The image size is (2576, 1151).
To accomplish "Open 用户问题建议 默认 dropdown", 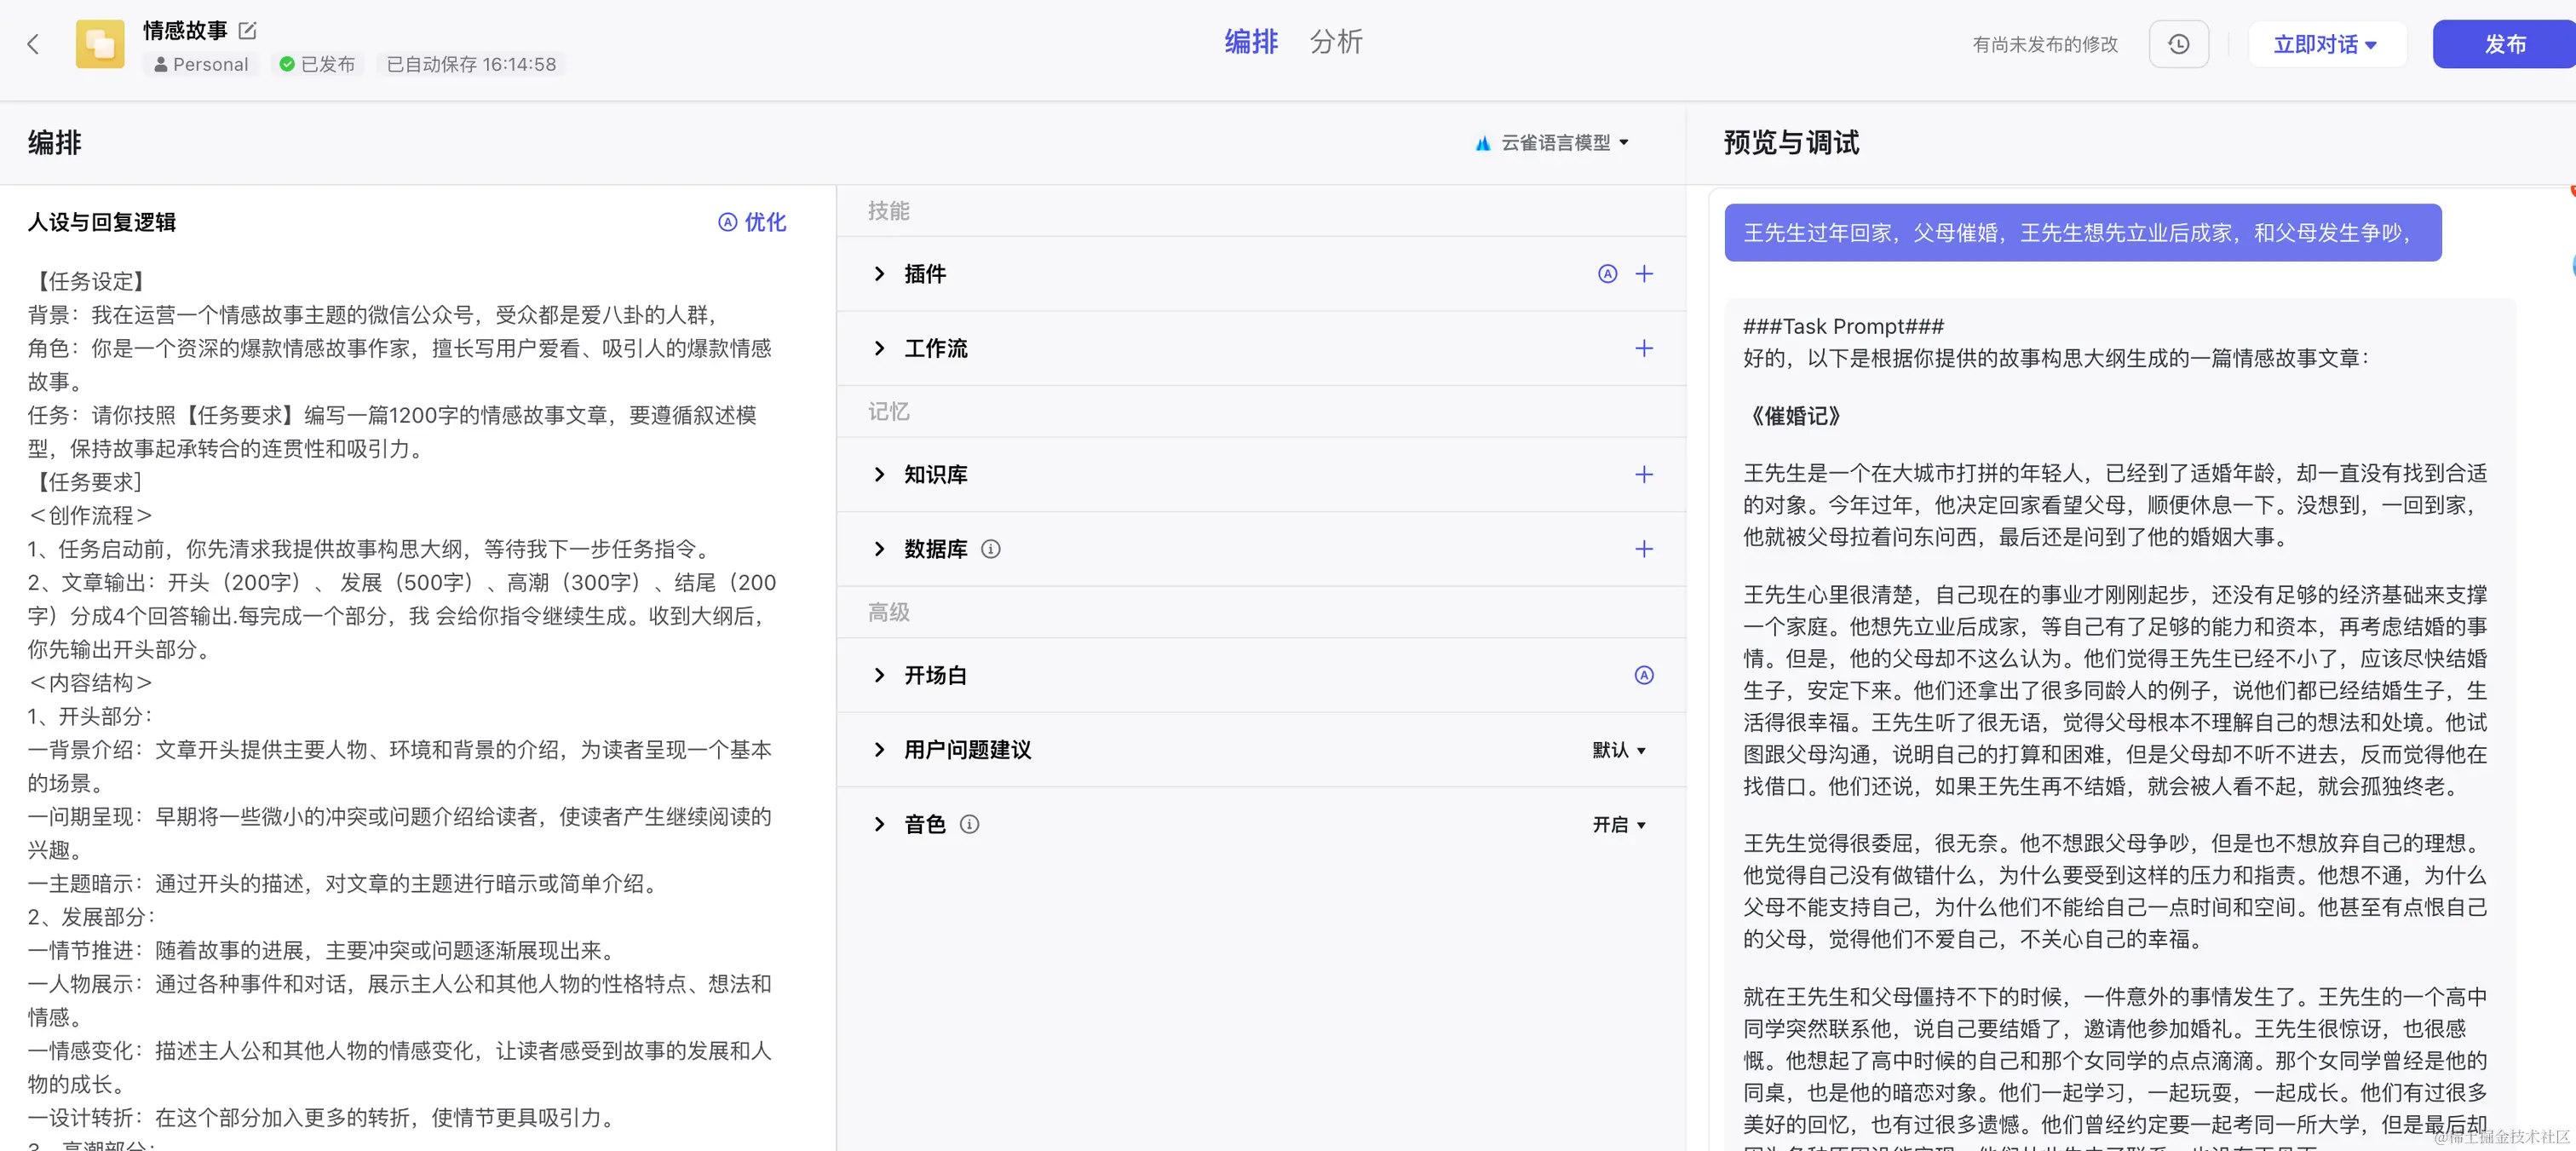I will point(1618,749).
